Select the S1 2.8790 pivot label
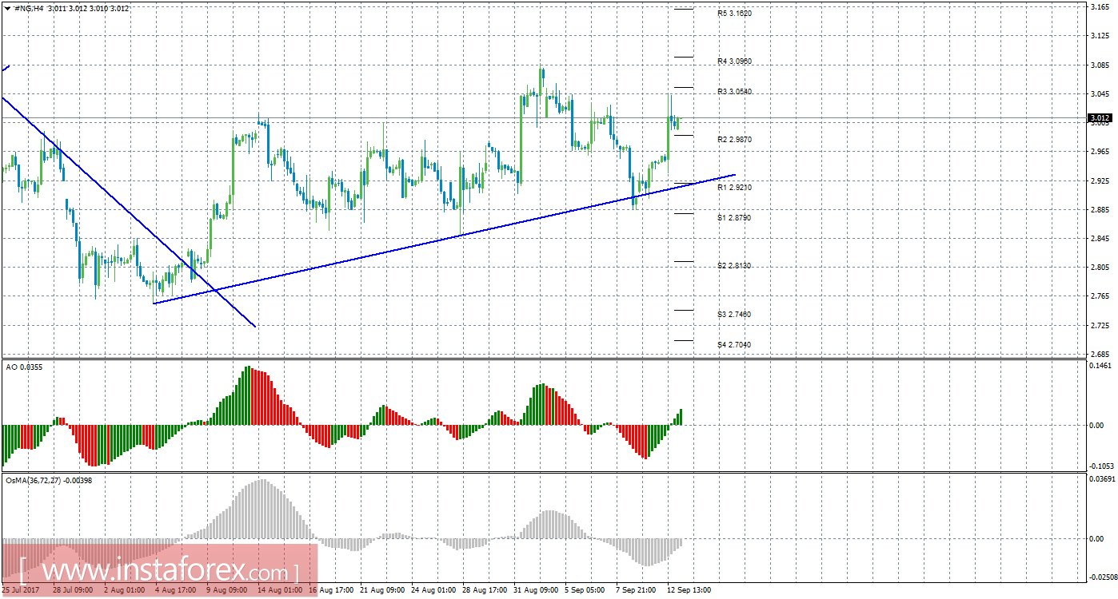This screenshot has height=599, width=1118. (x=734, y=217)
